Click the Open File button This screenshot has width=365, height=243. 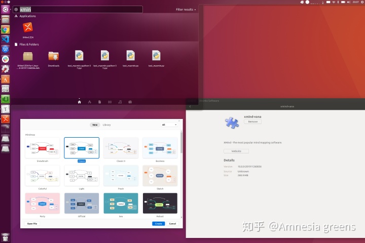[32, 224]
